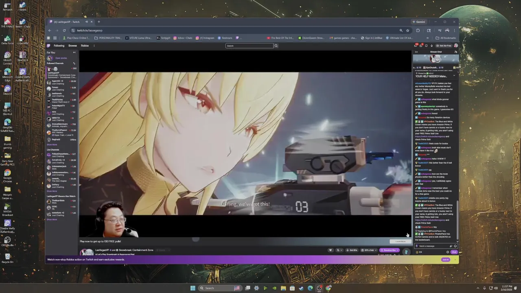Close the Roblox promo banner
The width and height of the screenshot is (521, 293).
pos(455,260)
